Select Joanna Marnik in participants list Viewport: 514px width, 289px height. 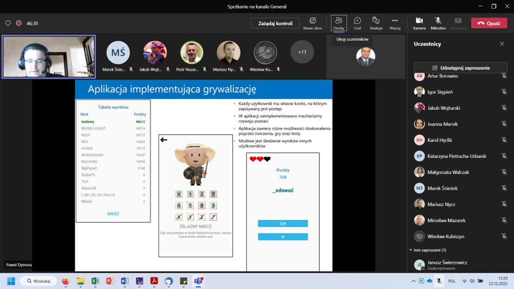tap(442, 124)
